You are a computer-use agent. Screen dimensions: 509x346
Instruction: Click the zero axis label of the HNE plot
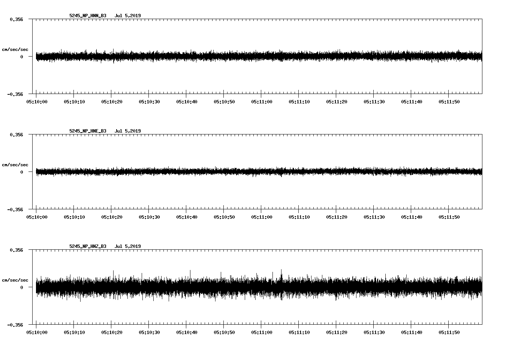pos(22,172)
